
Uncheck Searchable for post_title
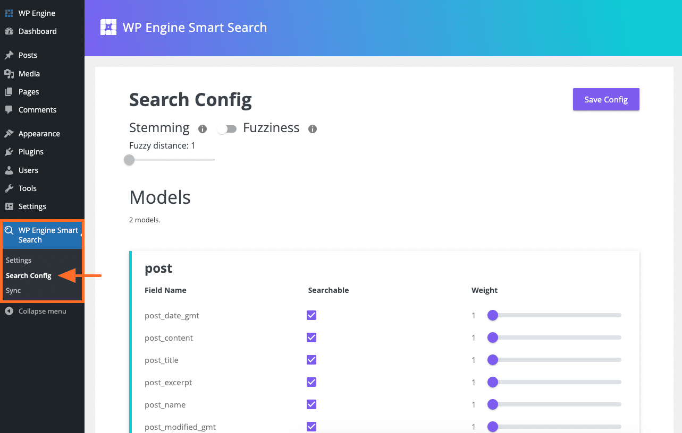click(x=311, y=360)
